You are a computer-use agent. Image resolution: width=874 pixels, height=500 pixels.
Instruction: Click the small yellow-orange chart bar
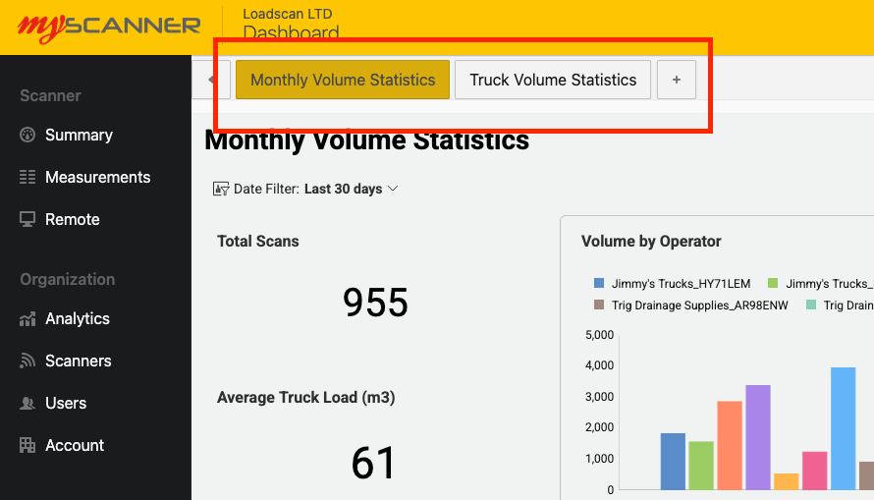pyautogui.click(x=786, y=481)
